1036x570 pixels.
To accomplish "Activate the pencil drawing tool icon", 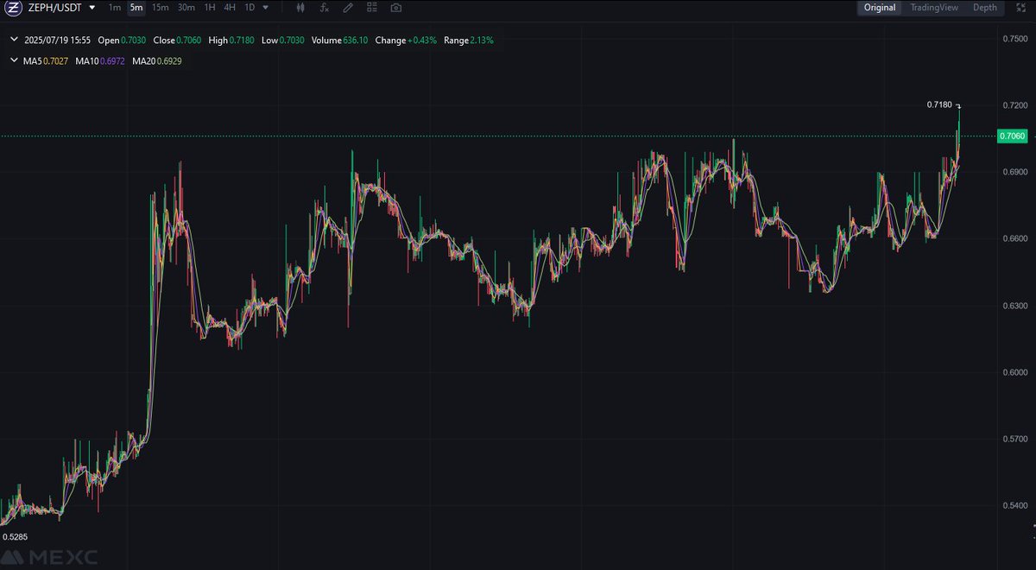I will pyautogui.click(x=347, y=8).
